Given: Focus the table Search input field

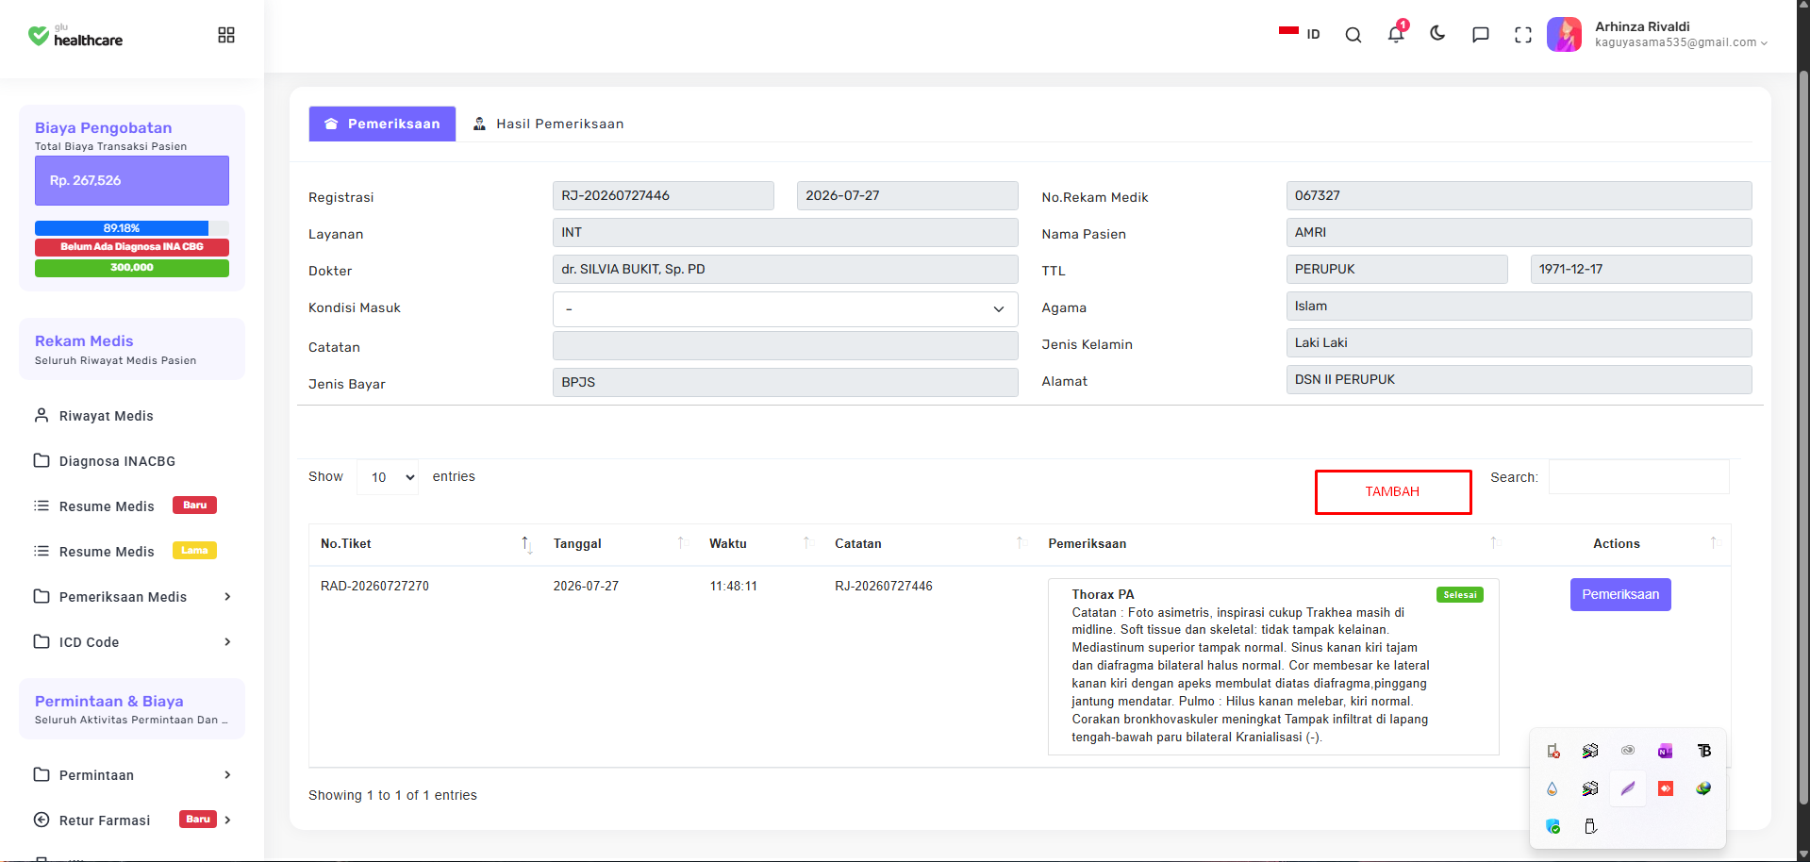Looking at the screenshot, I should point(1639,477).
